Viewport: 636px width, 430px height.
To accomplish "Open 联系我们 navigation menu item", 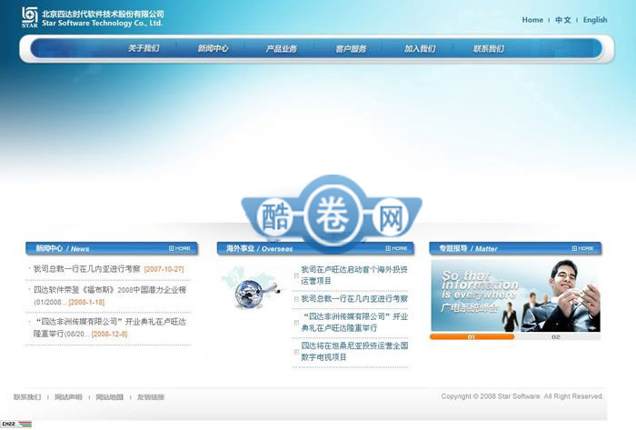I will click(489, 49).
